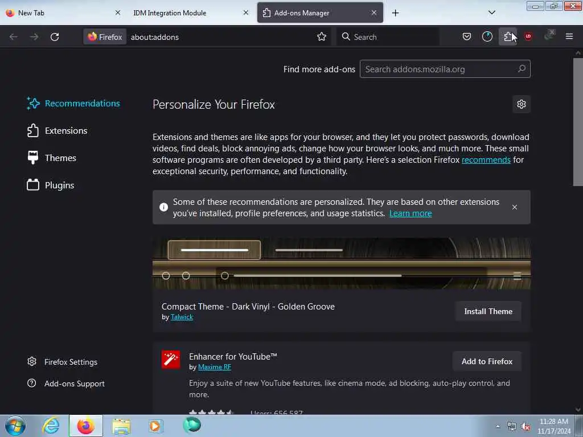
Task: Open the Themes category
Action: coord(52,158)
